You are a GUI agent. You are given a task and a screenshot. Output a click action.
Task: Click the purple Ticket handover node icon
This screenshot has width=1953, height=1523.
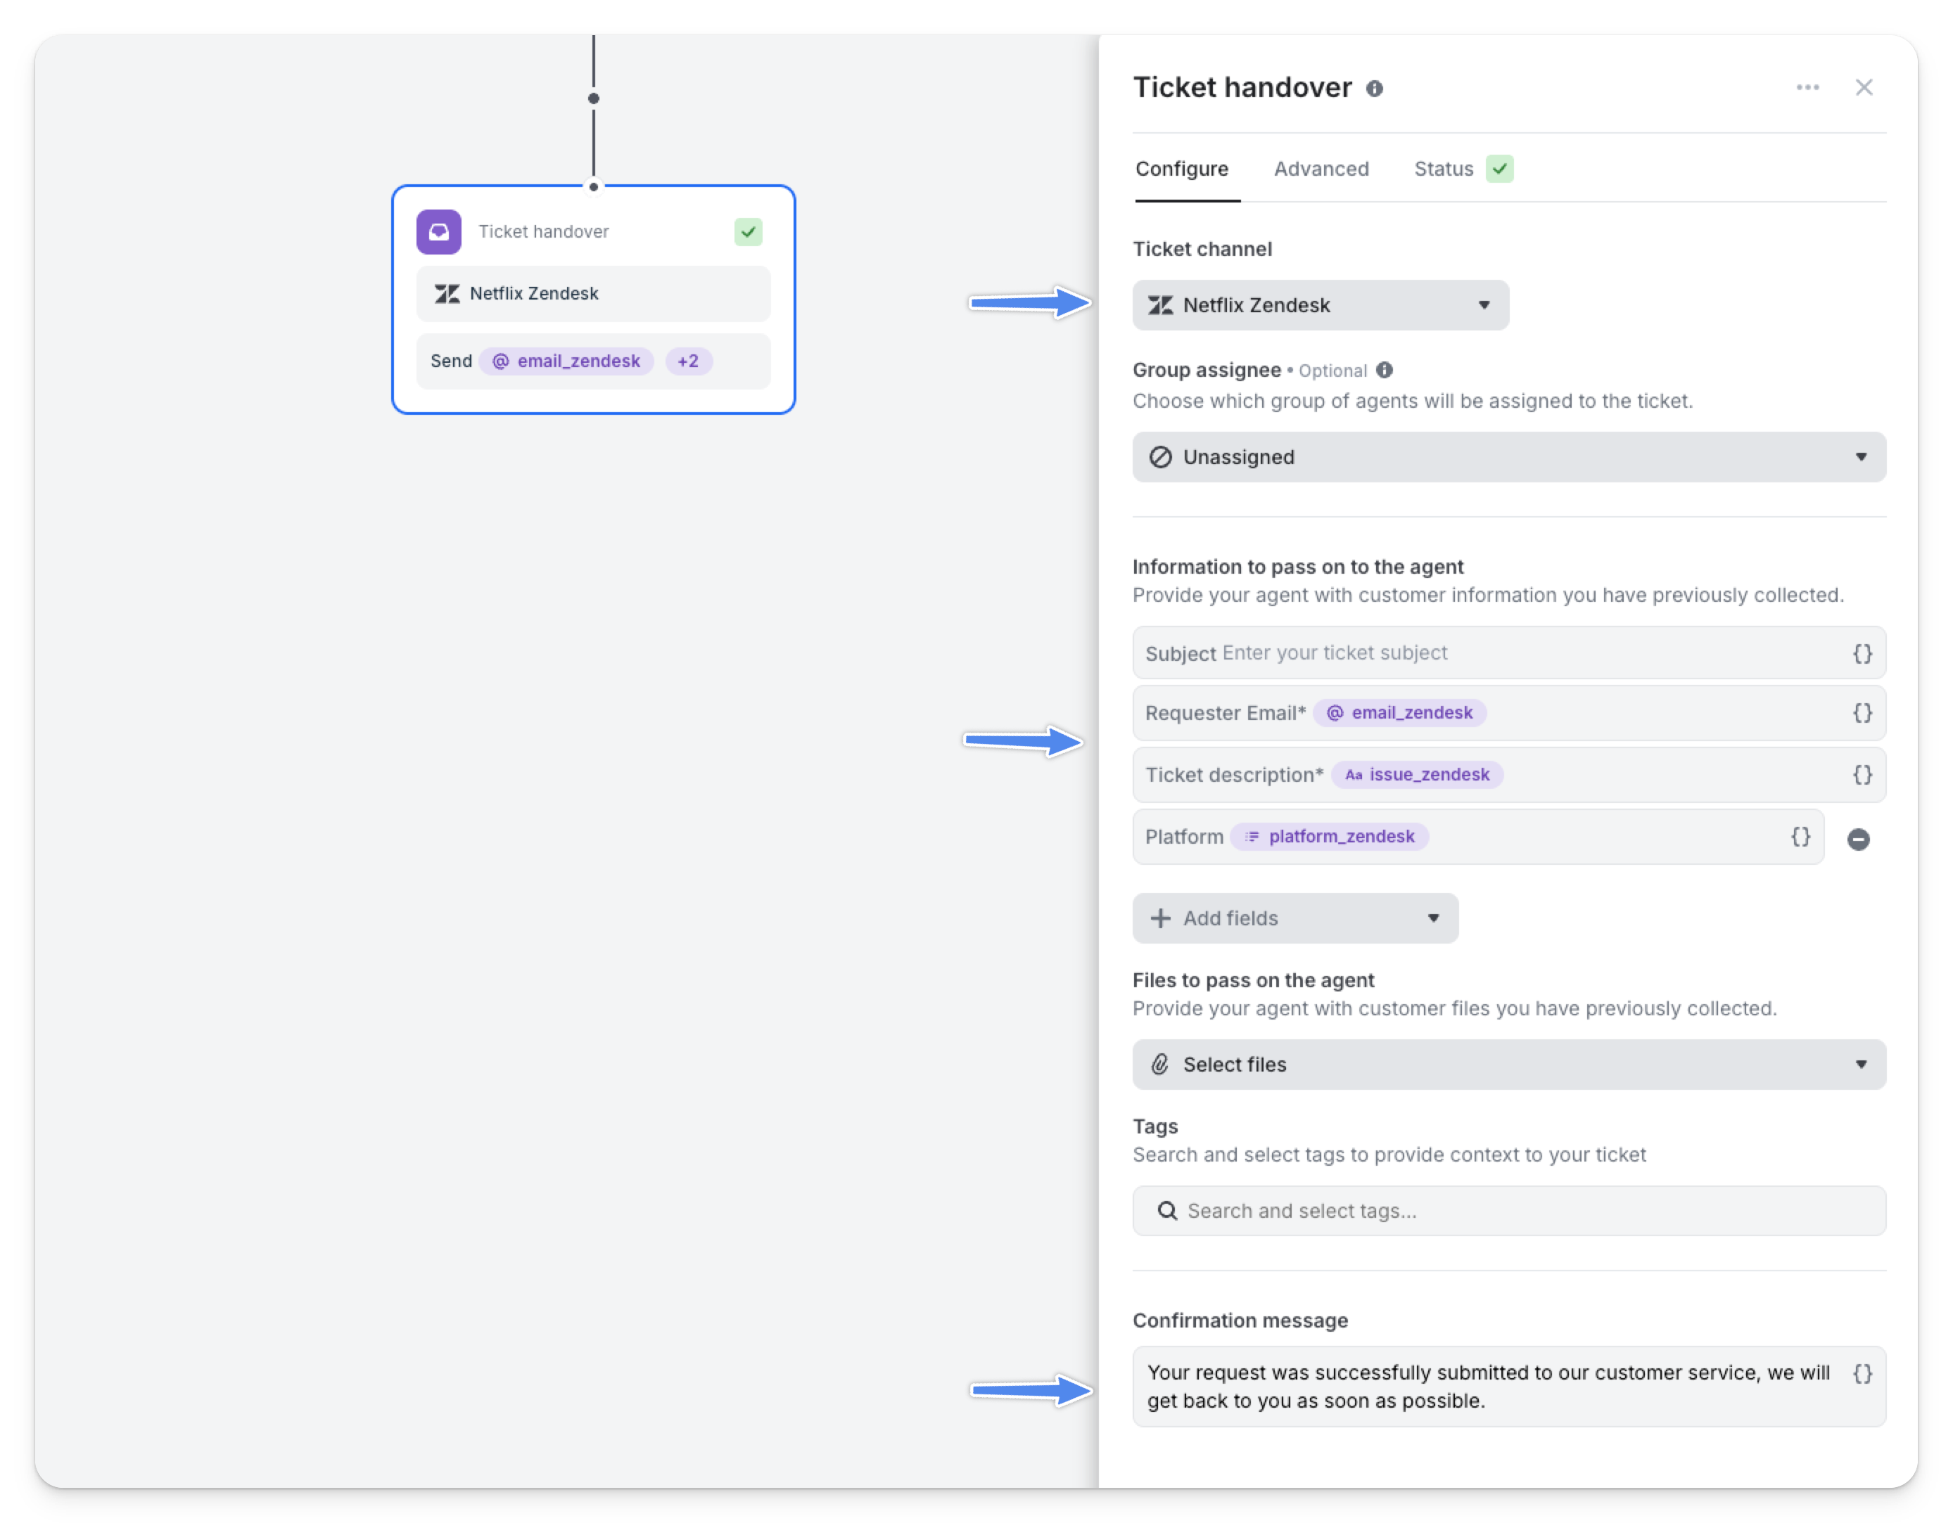tap(439, 232)
